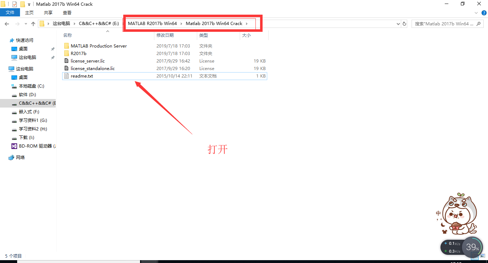Sort by the 修改日期 column header
488x263 pixels.
pos(165,35)
